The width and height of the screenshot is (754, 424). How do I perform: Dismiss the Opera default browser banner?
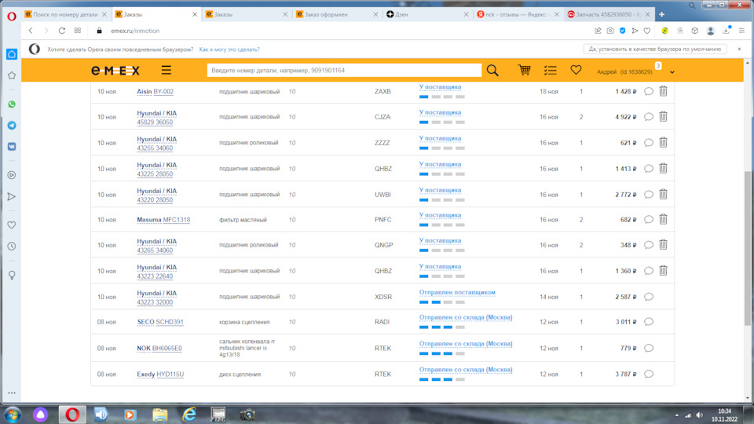[x=740, y=49]
